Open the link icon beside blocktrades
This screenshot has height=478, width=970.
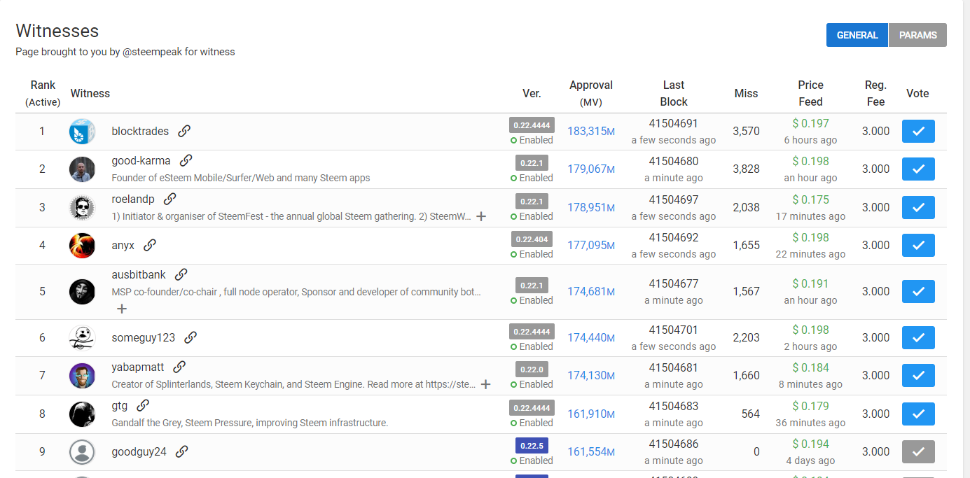[x=184, y=131]
